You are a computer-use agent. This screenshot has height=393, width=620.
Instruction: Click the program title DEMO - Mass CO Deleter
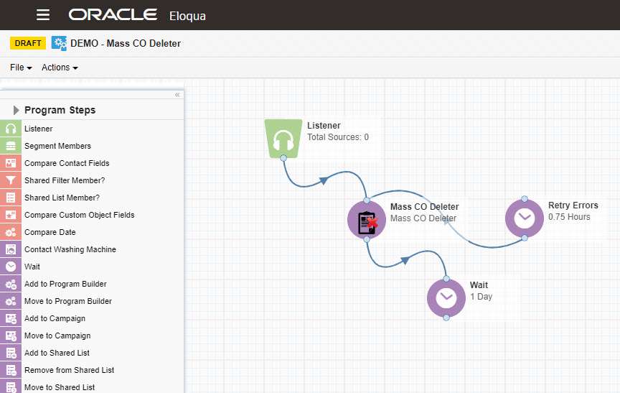[x=126, y=44]
